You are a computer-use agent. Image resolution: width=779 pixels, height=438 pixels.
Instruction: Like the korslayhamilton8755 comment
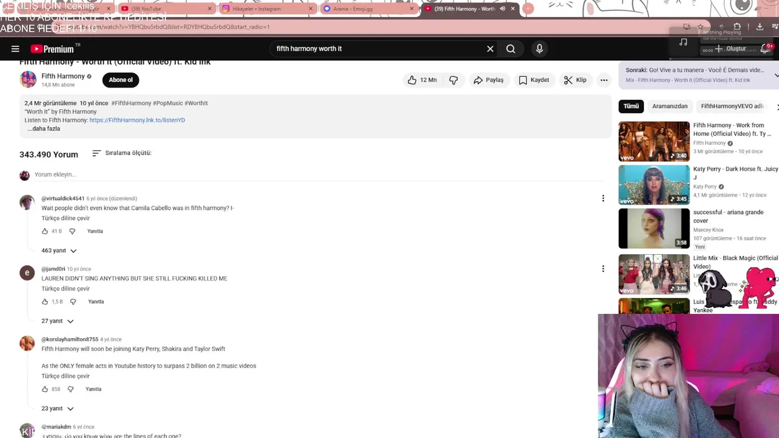click(44, 389)
